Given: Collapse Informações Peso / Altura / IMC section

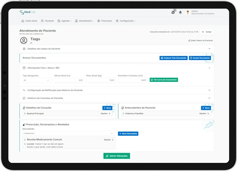Looking at the screenshot, I should coord(209,68).
